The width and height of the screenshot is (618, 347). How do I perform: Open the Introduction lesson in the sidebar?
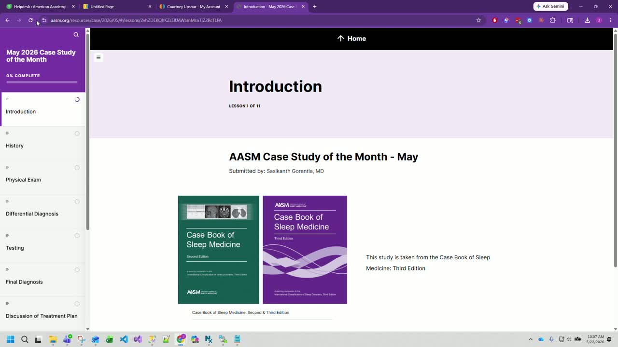click(x=43, y=109)
